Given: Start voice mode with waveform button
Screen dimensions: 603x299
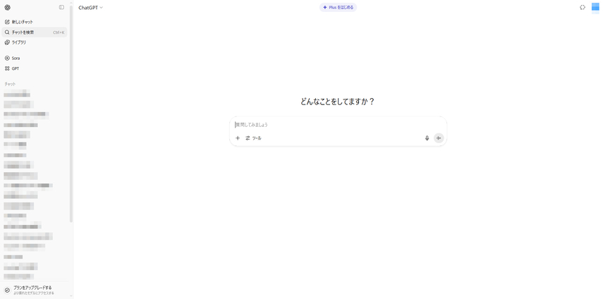Looking at the screenshot, I should tap(439, 138).
